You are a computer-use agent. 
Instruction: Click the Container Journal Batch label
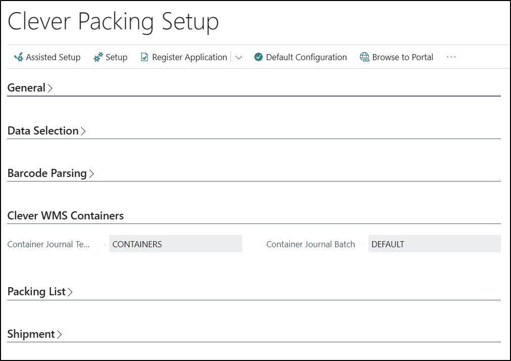click(x=310, y=244)
